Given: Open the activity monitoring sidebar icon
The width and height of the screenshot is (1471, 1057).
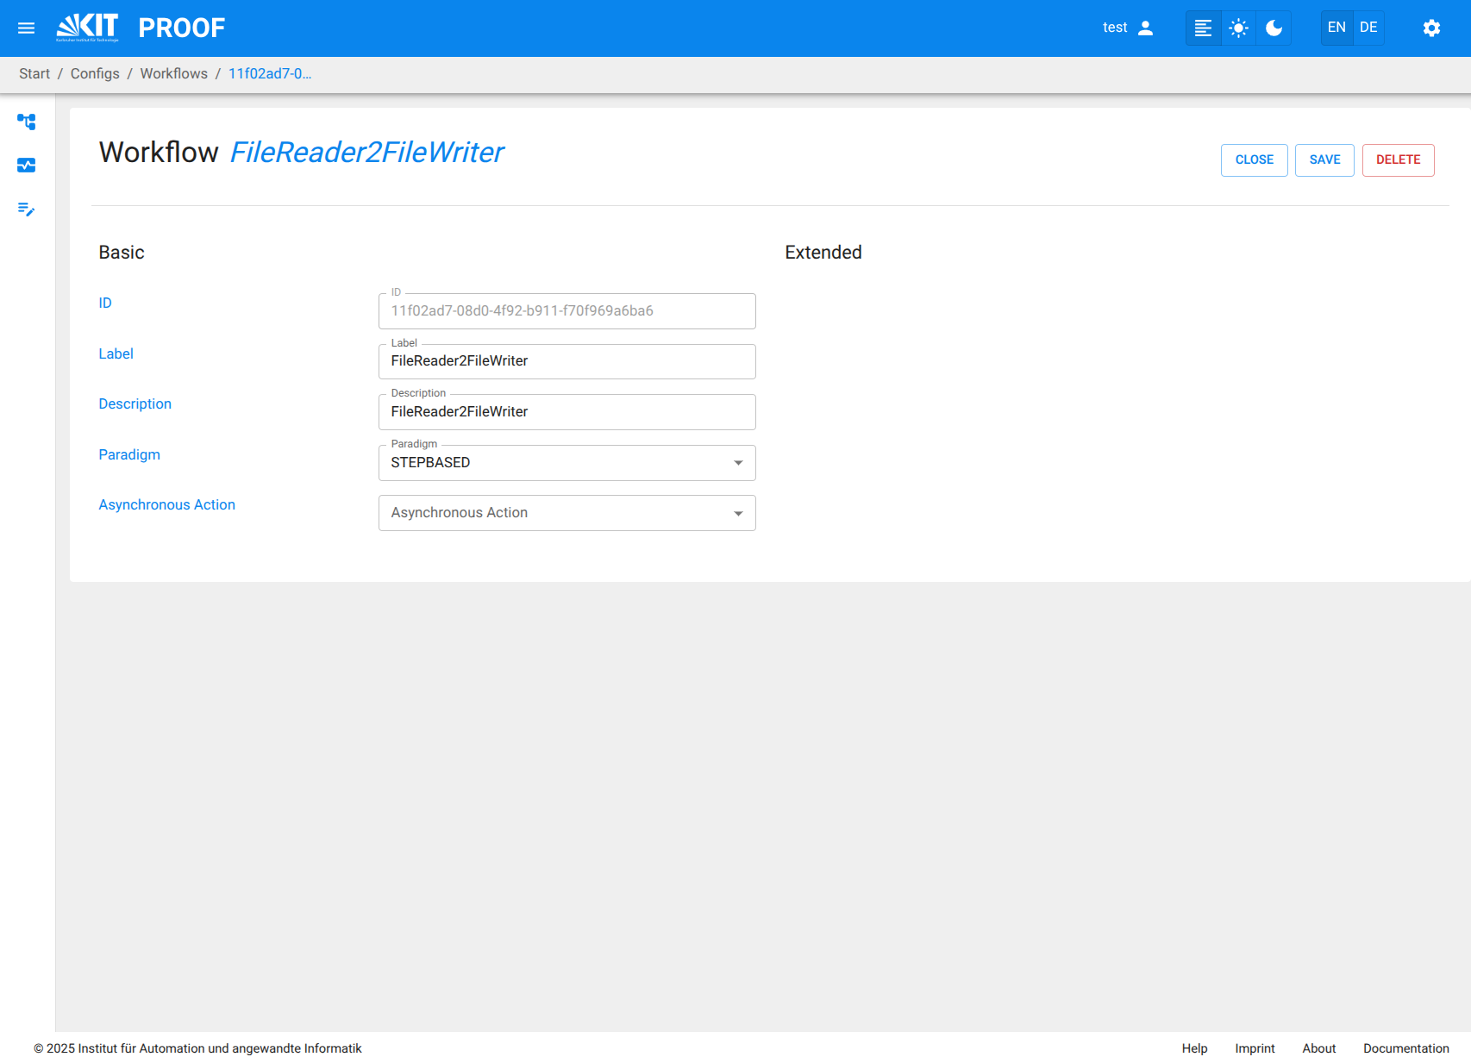Looking at the screenshot, I should [27, 165].
